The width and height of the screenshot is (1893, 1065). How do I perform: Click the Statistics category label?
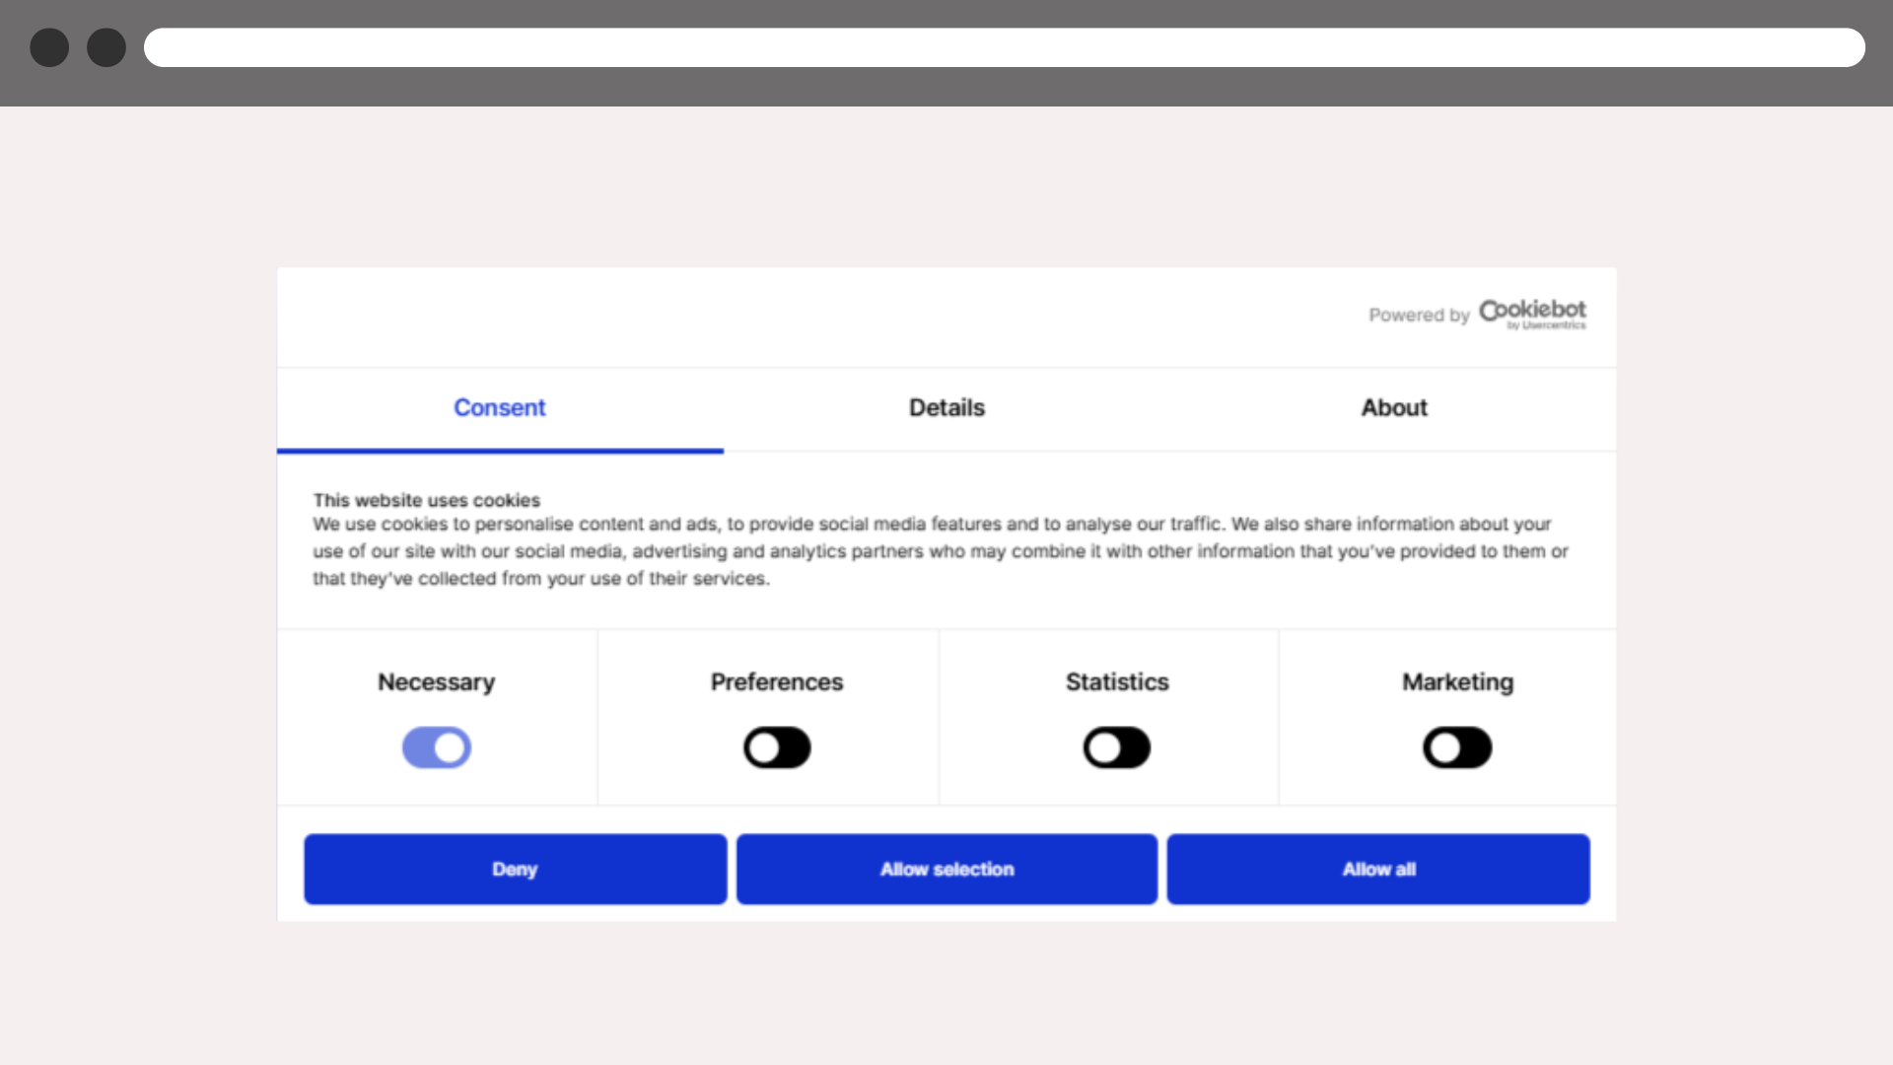pos(1116,682)
